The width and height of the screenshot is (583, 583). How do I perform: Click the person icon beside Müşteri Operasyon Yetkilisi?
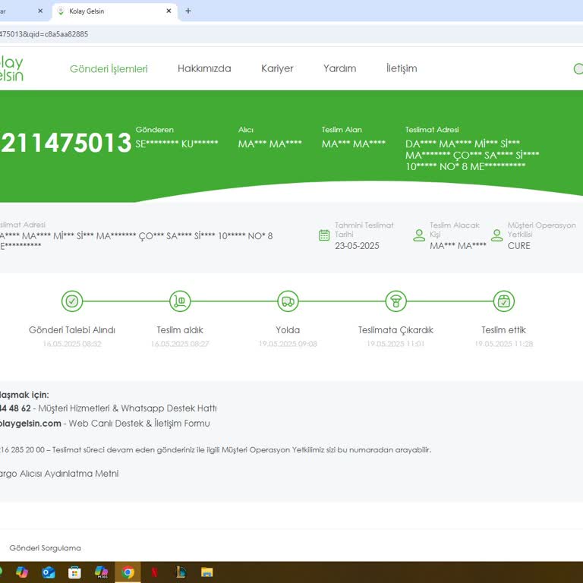[x=497, y=235]
